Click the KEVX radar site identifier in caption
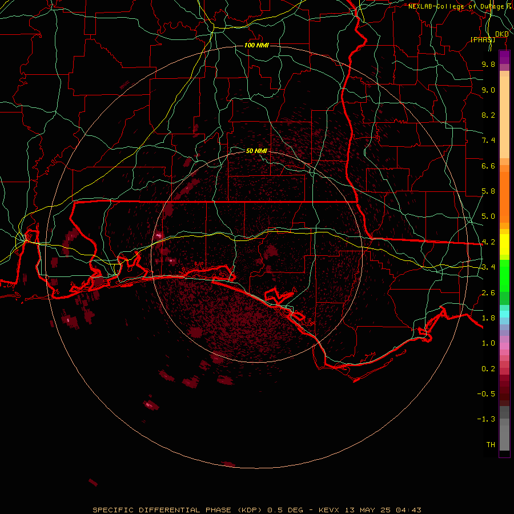Image resolution: width=514 pixels, height=514 pixels. [329, 510]
